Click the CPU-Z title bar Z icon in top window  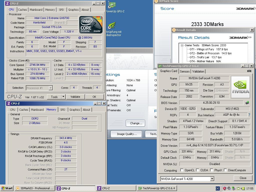[7, 3]
